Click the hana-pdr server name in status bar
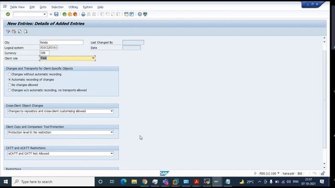The width and height of the screenshot is (335, 188). click(288, 173)
